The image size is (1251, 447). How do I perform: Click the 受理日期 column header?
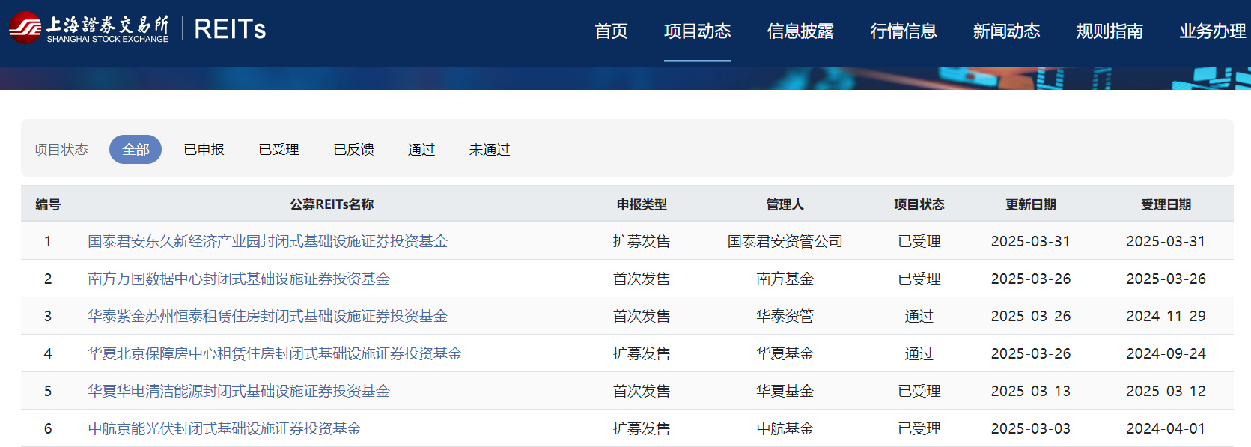pyautogui.click(x=1166, y=204)
